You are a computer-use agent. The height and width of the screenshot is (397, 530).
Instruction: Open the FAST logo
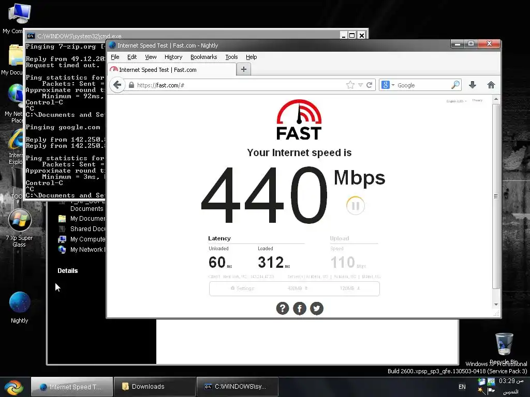pyautogui.click(x=299, y=119)
